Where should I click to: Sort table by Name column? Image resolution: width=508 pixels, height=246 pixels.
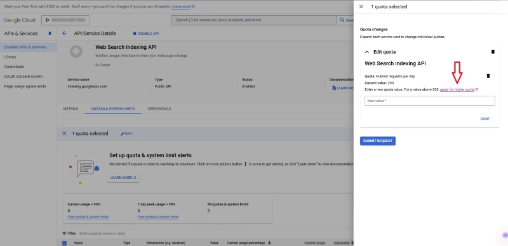pyautogui.click(x=78, y=243)
